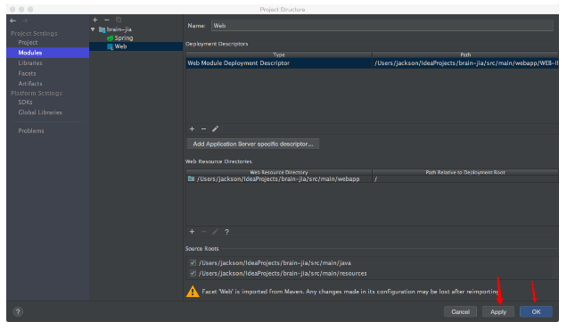Add a deployment descriptor with plus

point(192,128)
